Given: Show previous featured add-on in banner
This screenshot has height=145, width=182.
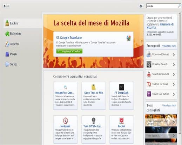Looking at the screenshot, I should tap(46, 41).
